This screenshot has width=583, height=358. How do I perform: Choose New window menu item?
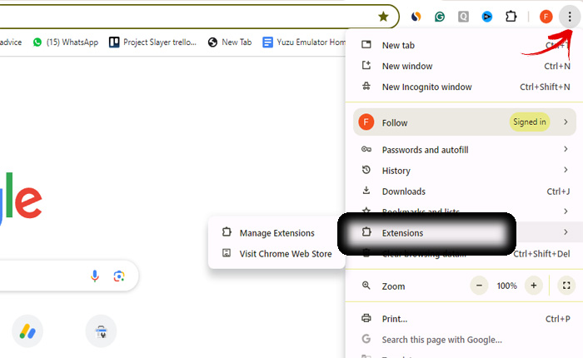point(464,66)
